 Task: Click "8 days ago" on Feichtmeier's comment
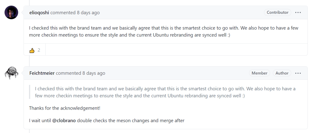pyautogui.click(x=94, y=73)
